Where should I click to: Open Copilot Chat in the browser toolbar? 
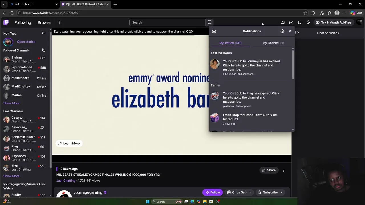356,13
